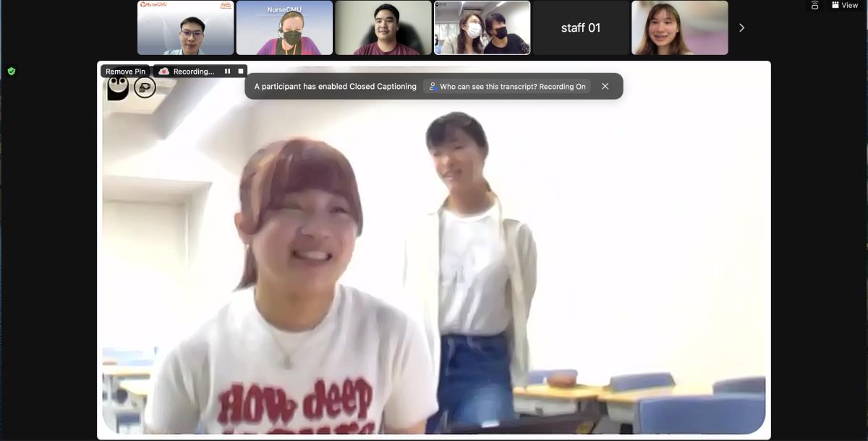
Task: Click the person icon in transcript banner
Action: [x=433, y=87]
